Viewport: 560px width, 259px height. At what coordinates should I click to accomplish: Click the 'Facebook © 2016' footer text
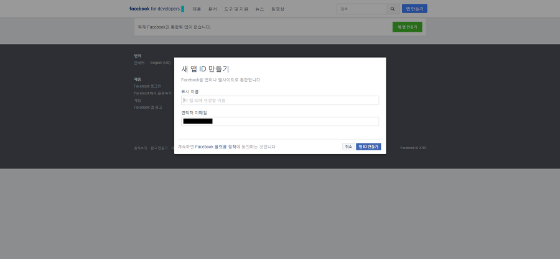coord(413,148)
